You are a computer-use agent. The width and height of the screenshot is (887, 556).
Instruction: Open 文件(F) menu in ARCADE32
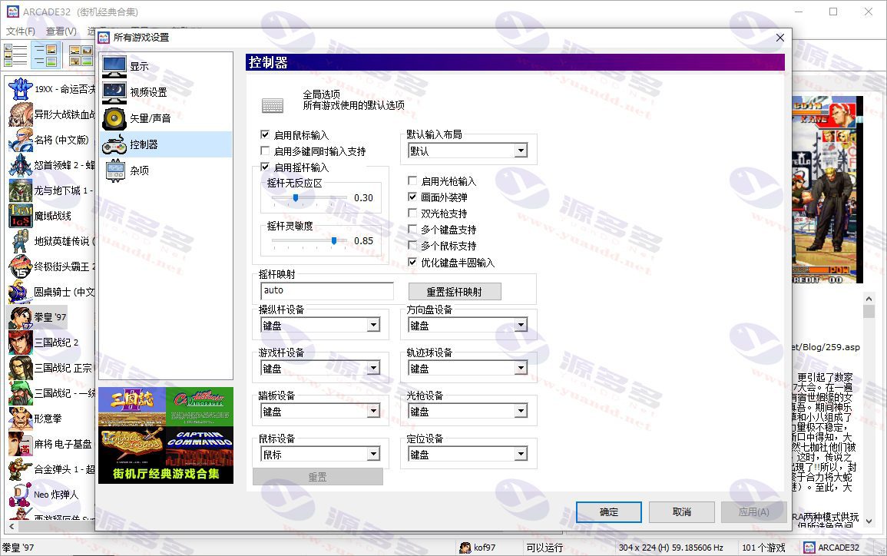tap(21, 31)
